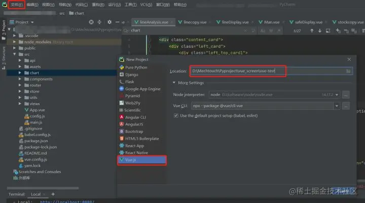This screenshot has width=365, height=203.
Task: Select the vue.config.js file
Action: tap(33, 159)
